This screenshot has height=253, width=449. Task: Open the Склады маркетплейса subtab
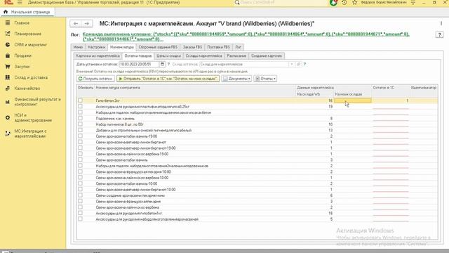coord(204,56)
